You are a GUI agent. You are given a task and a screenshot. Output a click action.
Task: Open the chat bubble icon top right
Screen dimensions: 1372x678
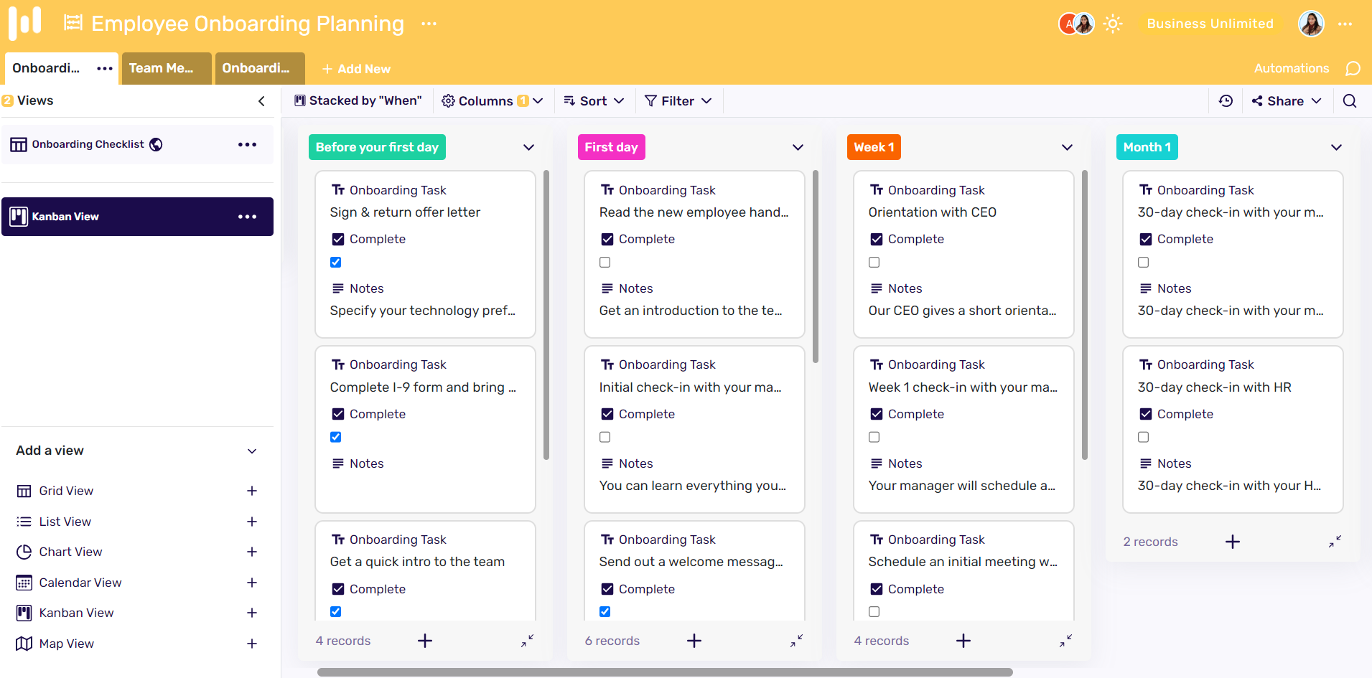coord(1353,68)
